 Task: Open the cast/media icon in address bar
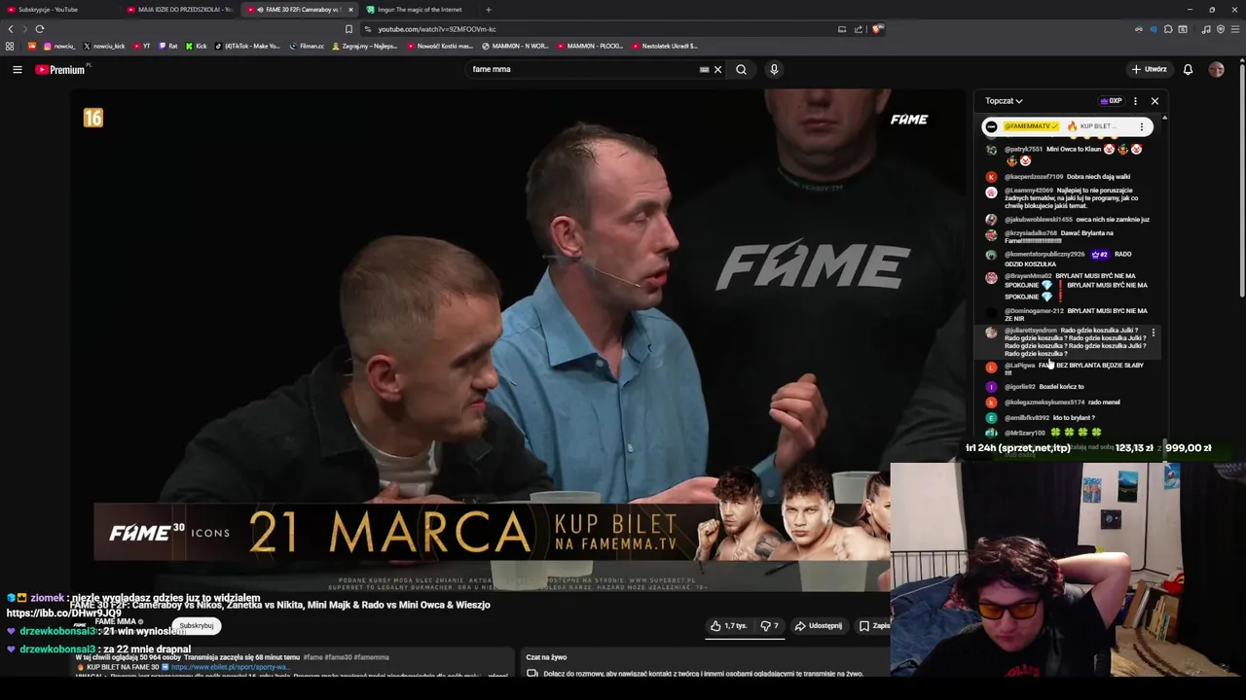tap(842, 29)
